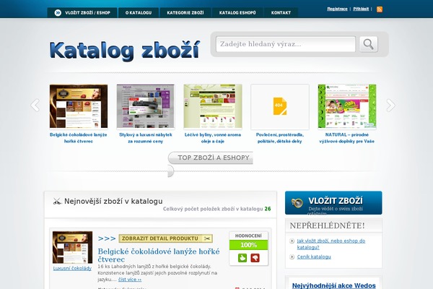Click the Katalog zboží logo

point(125,51)
